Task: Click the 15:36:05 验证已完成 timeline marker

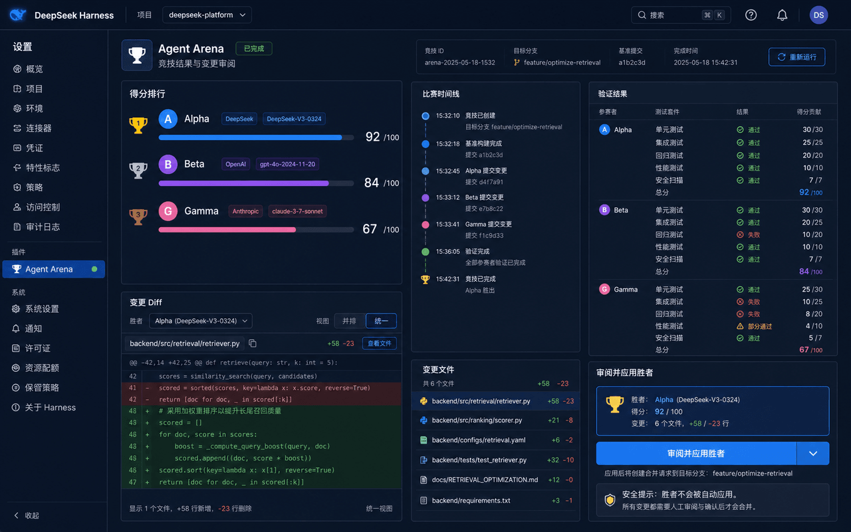Action: (x=425, y=252)
